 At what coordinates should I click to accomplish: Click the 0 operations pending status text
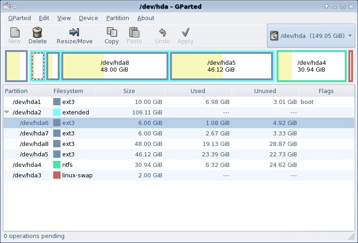tap(34, 236)
